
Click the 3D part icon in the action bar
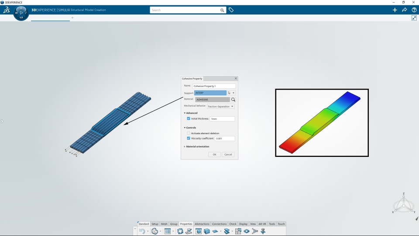pos(155,231)
